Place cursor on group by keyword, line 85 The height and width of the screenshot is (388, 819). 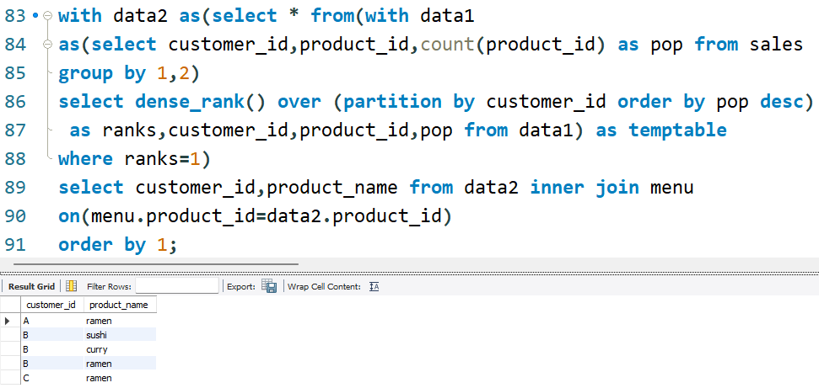[102, 73]
